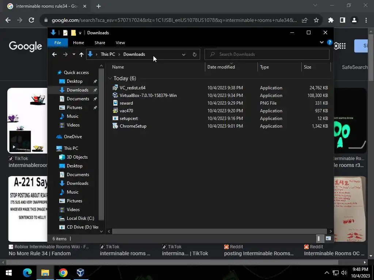Viewport: 374px width, 280px height.
Task: Expand address breadcrumb after This PC
Action: [119, 54]
